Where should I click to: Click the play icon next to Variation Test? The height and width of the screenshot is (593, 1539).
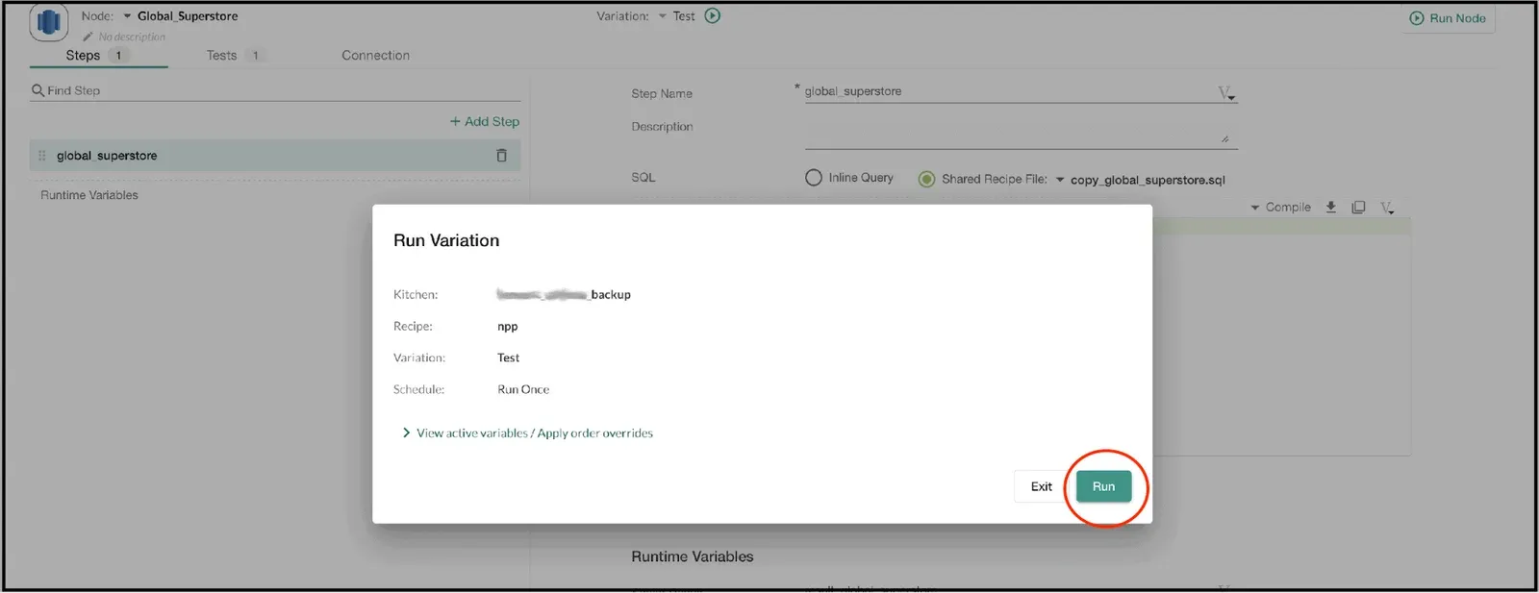[x=713, y=15]
